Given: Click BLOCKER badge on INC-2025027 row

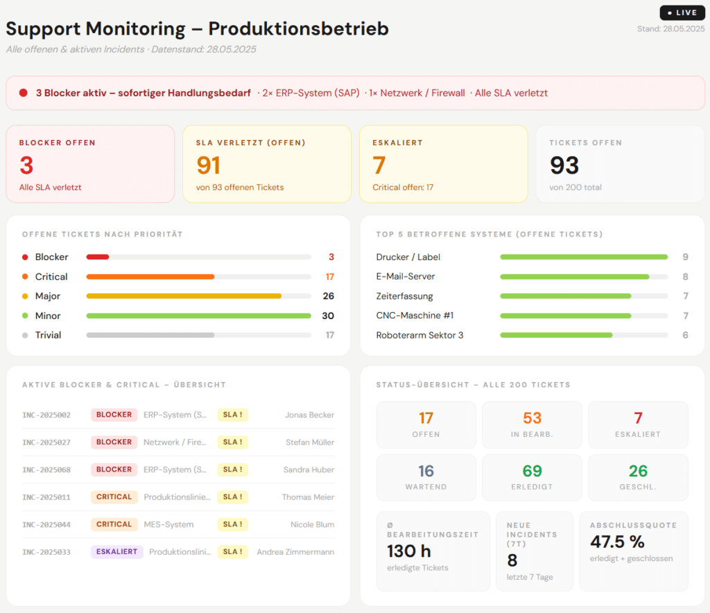Looking at the screenshot, I should point(114,442).
